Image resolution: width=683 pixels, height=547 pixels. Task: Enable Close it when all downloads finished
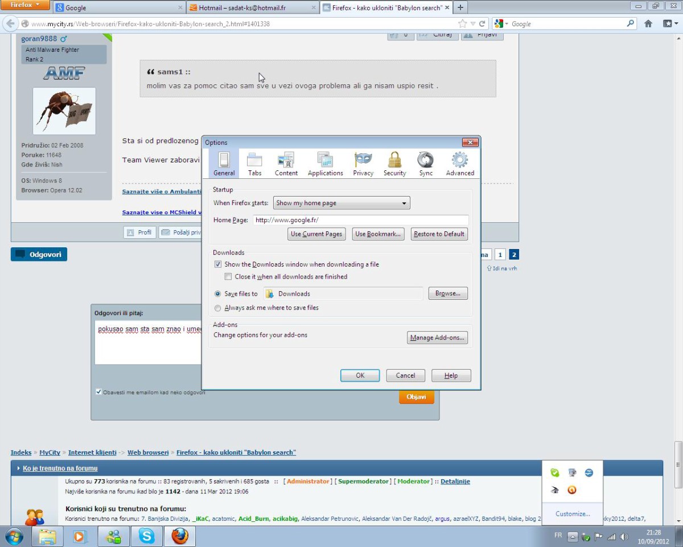(x=228, y=277)
